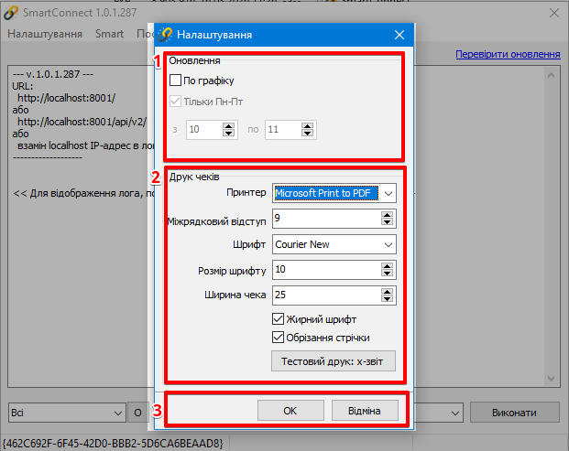569x451 pixels.
Task: Click the Перевірити оновлення link
Action: [508, 55]
